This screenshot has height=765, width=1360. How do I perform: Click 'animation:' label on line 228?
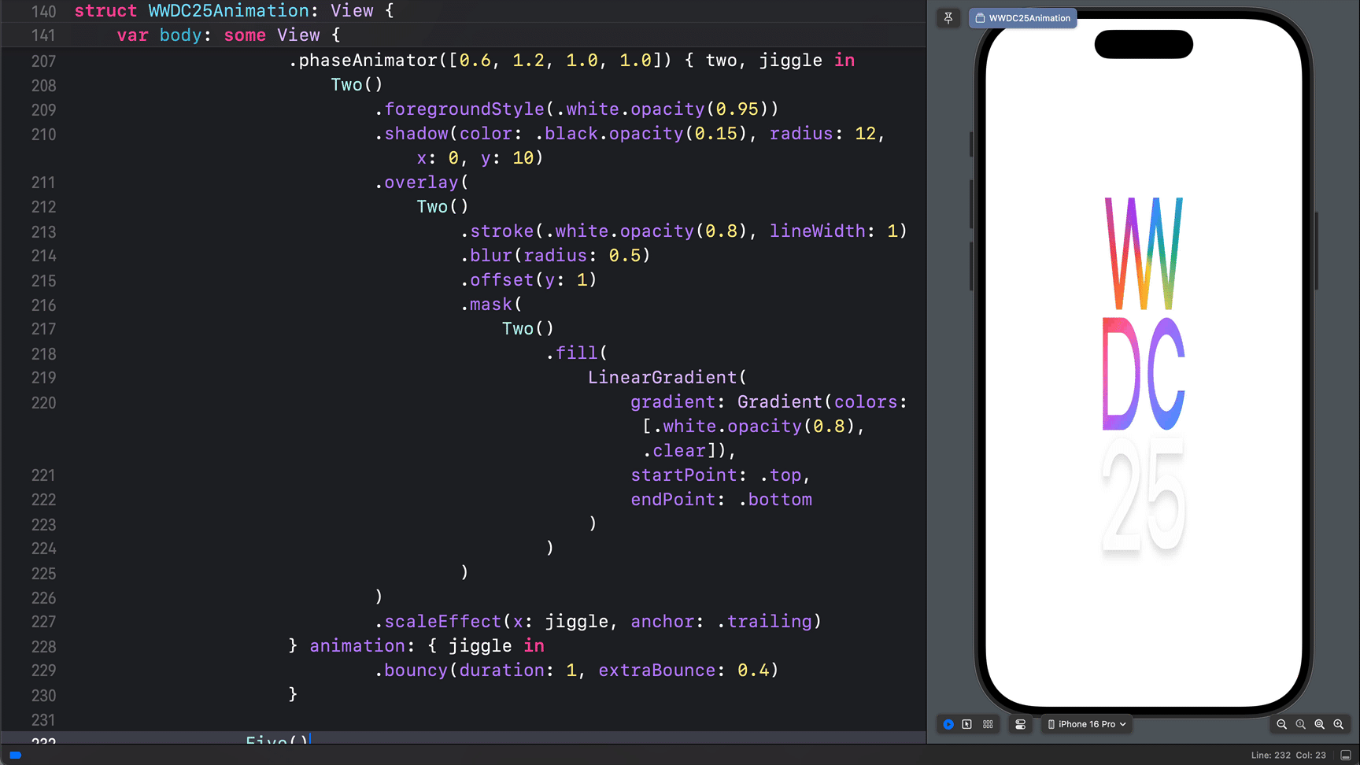[x=362, y=646]
